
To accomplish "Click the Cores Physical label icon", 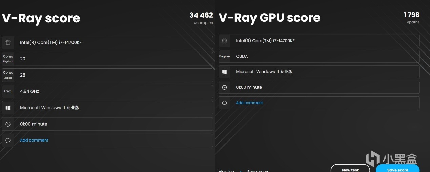I will tap(8, 59).
